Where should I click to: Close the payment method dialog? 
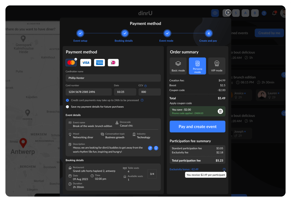[x=228, y=13]
